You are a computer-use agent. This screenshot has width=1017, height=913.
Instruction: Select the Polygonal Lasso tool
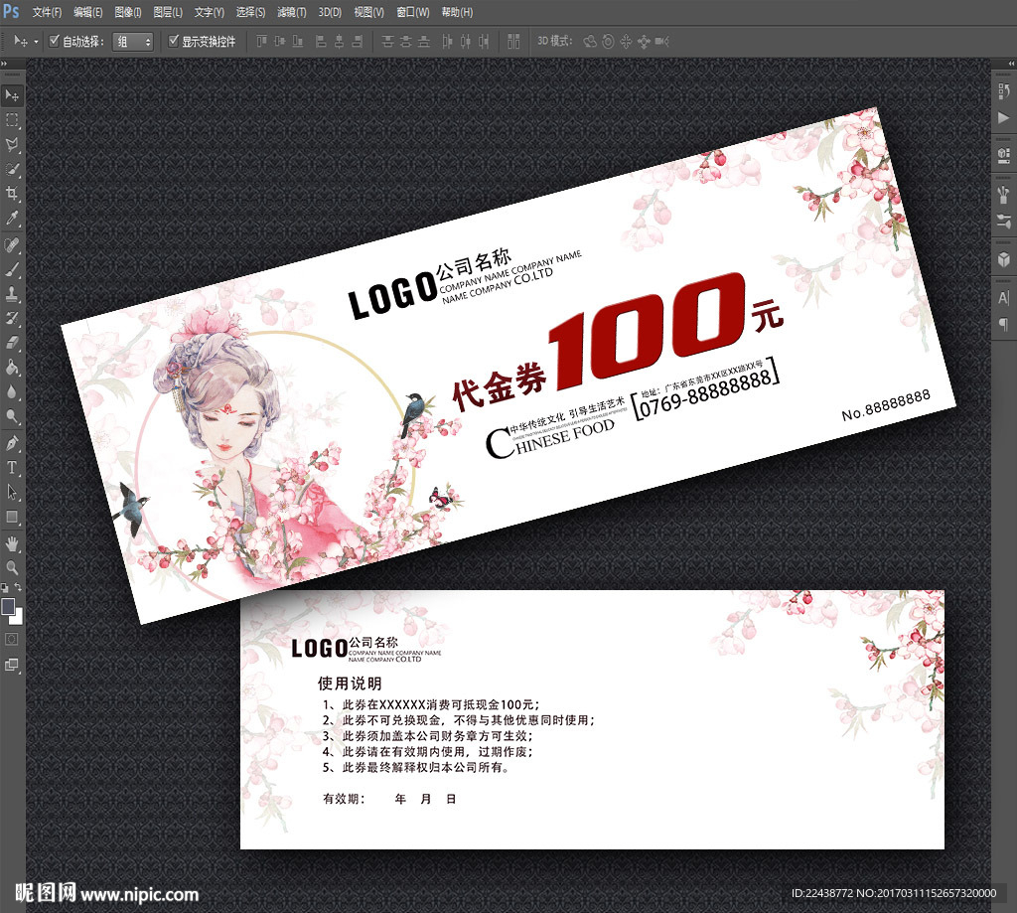tap(12, 145)
